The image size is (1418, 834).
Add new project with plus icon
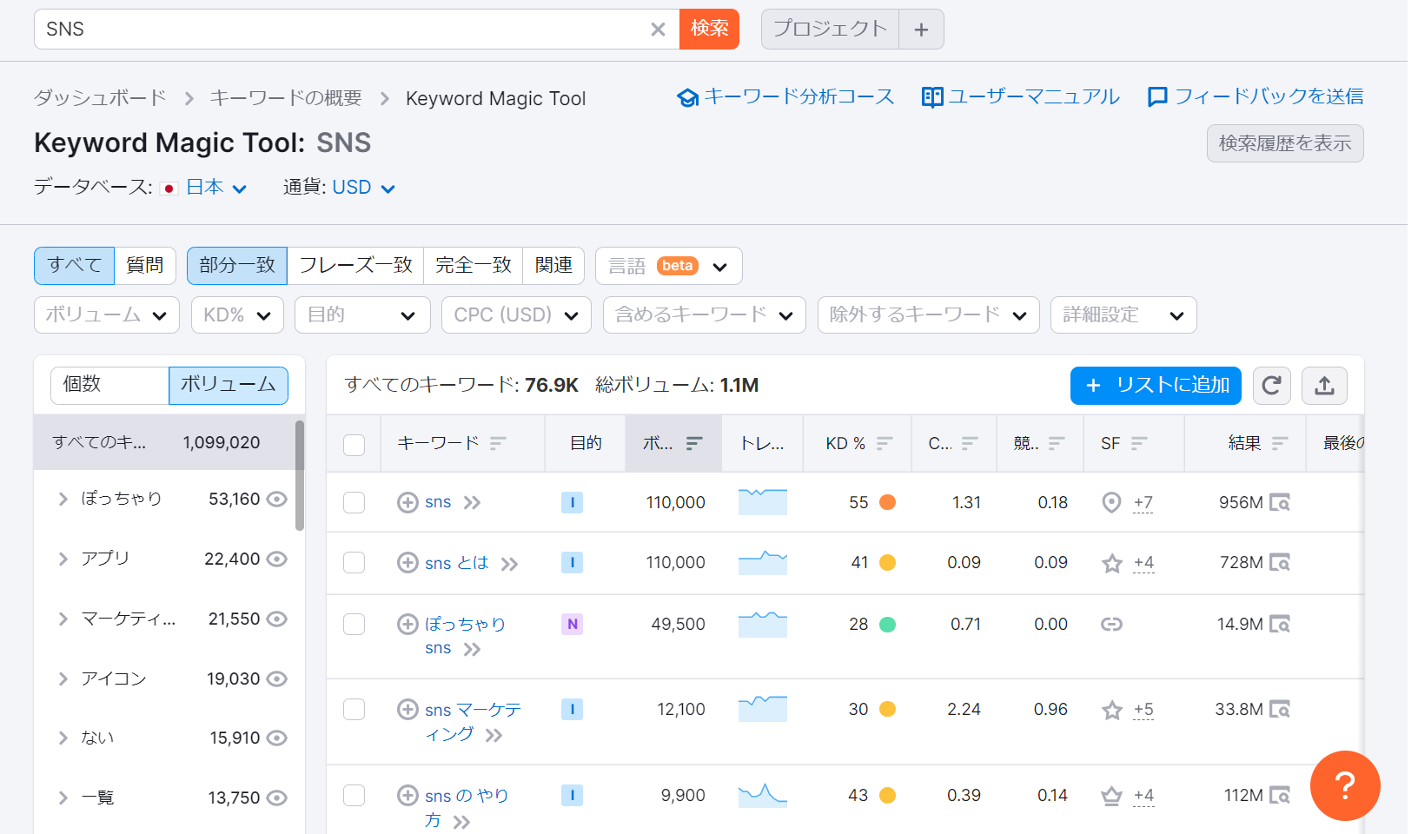click(921, 30)
